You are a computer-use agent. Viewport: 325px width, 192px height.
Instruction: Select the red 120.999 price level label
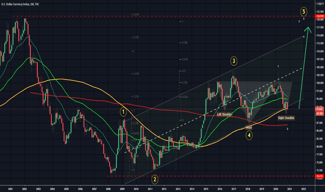[320, 16]
